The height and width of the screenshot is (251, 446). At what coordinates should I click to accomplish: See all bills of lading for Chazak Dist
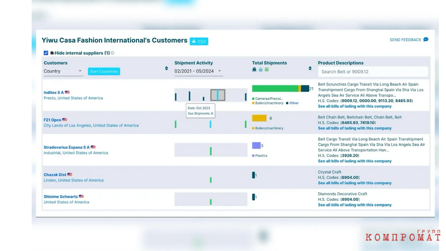point(354,183)
